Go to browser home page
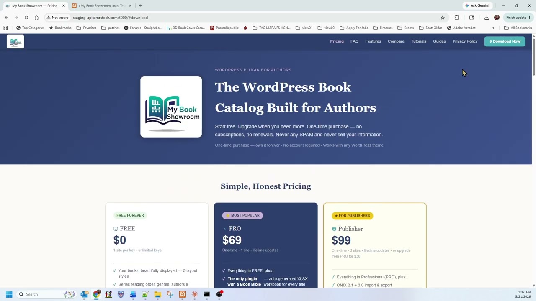The width and height of the screenshot is (536, 301). [36, 18]
